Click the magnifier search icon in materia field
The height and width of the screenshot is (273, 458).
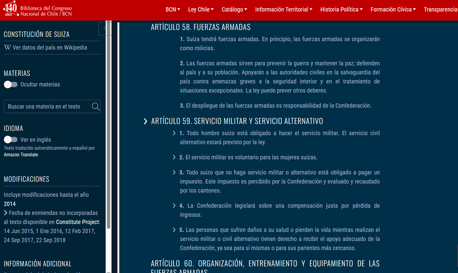(x=96, y=106)
